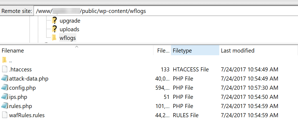
Task: Select the uploads folder in tree
Action: [x=69, y=29]
